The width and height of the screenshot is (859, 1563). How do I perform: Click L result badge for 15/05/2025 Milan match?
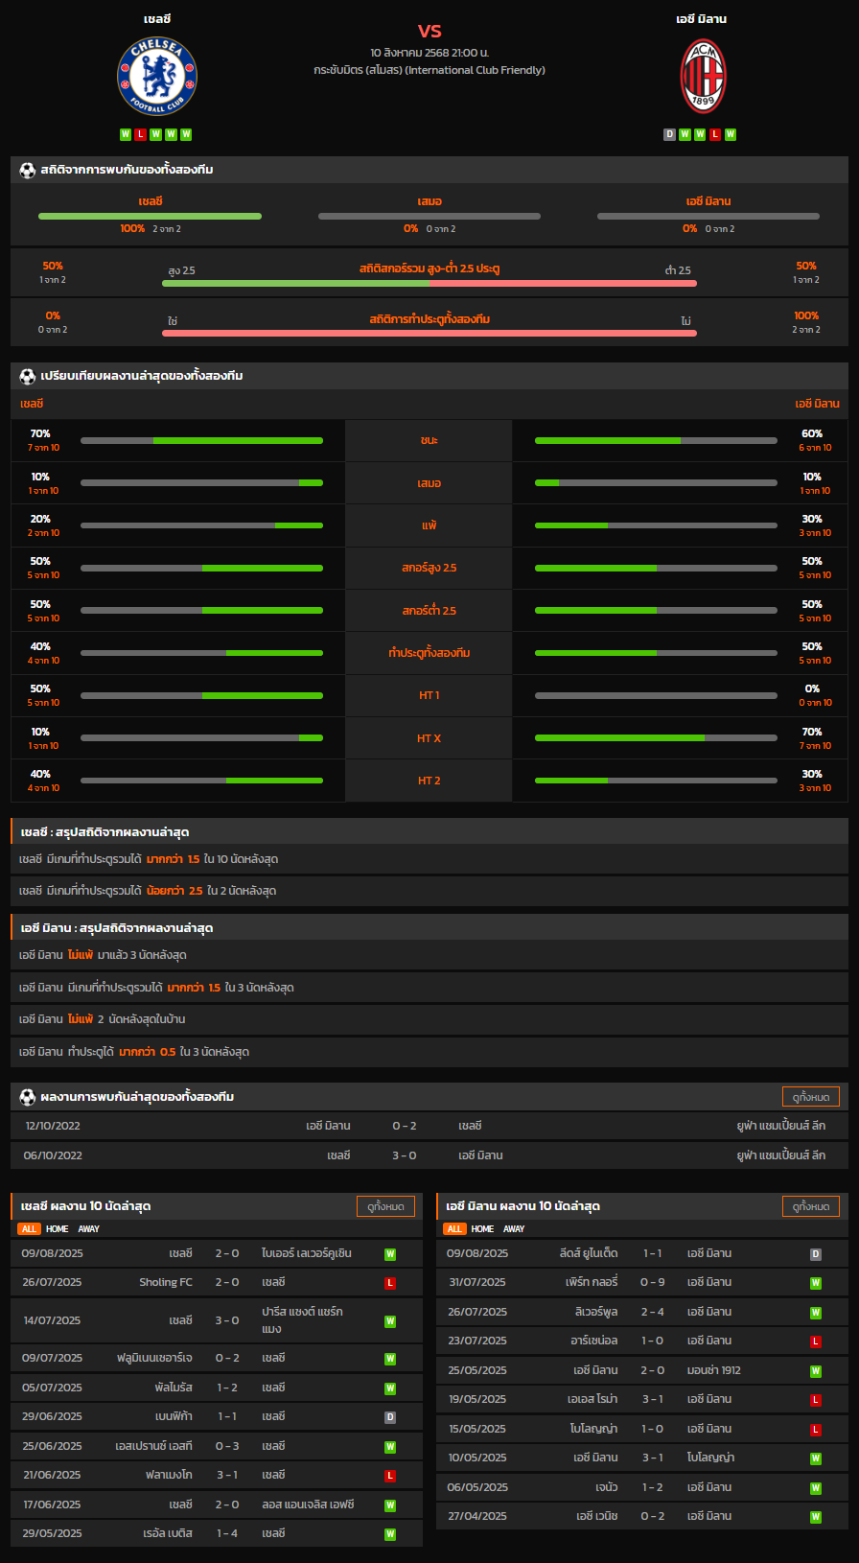(x=816, y=1430)
